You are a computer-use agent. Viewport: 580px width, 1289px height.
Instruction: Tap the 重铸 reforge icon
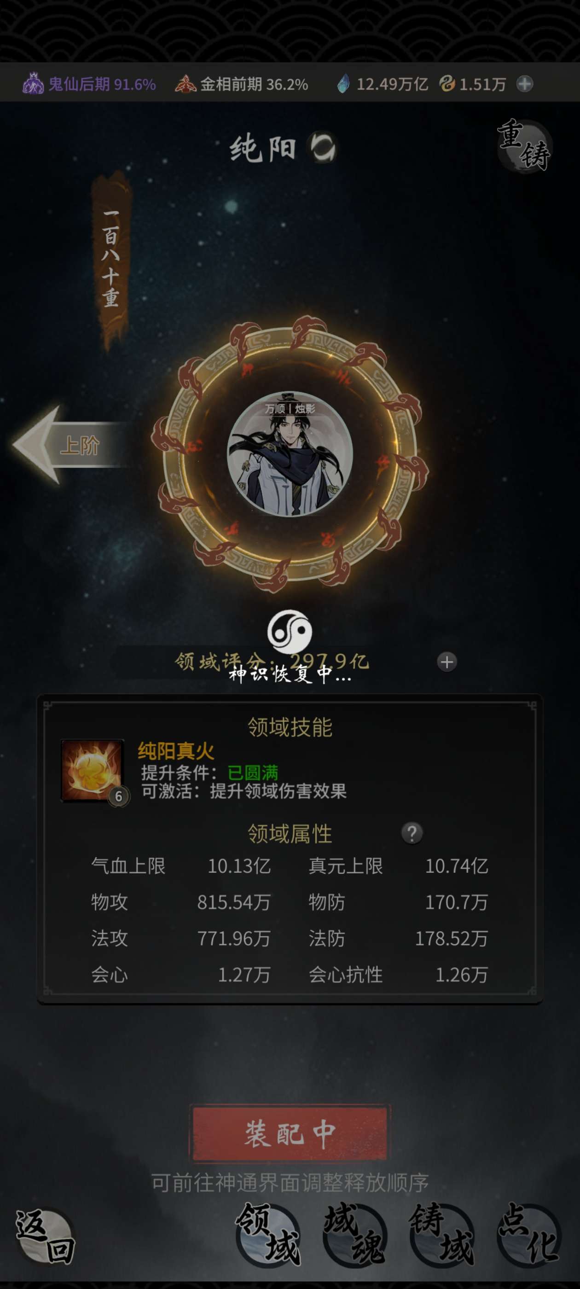click(524, 145)
